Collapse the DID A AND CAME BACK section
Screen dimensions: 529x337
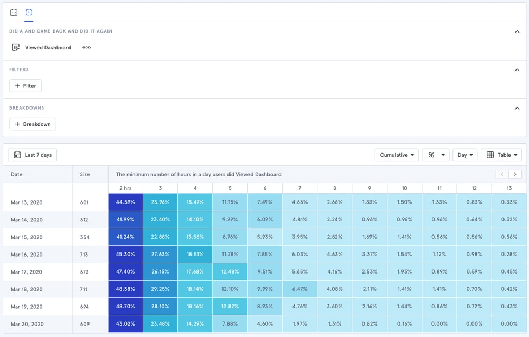coord(517,31)
